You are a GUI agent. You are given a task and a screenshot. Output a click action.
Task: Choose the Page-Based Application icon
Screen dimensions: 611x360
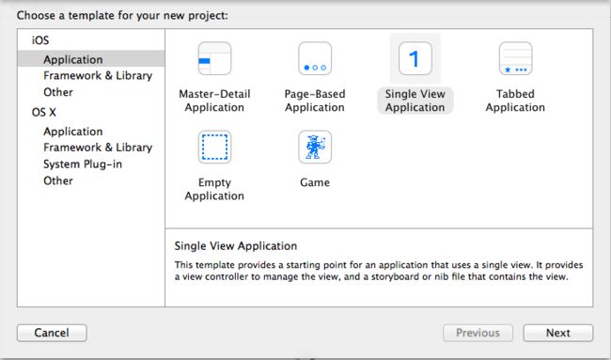(315, 58)
